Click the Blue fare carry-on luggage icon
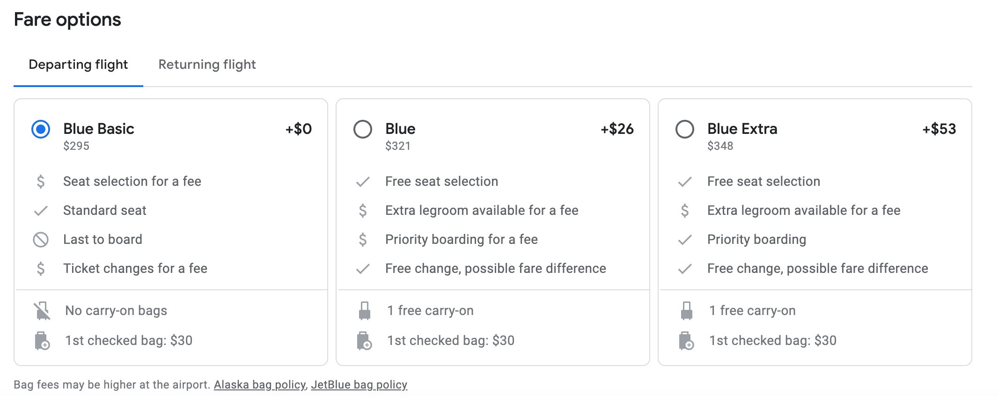The width and height of the screenshot is (998, 396). tap(364, 311)
